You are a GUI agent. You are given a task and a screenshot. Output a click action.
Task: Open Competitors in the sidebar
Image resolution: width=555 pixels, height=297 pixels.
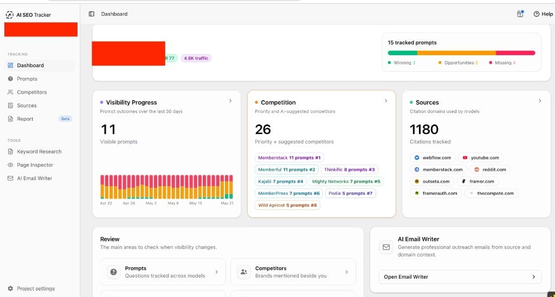(x=40, y=92)
